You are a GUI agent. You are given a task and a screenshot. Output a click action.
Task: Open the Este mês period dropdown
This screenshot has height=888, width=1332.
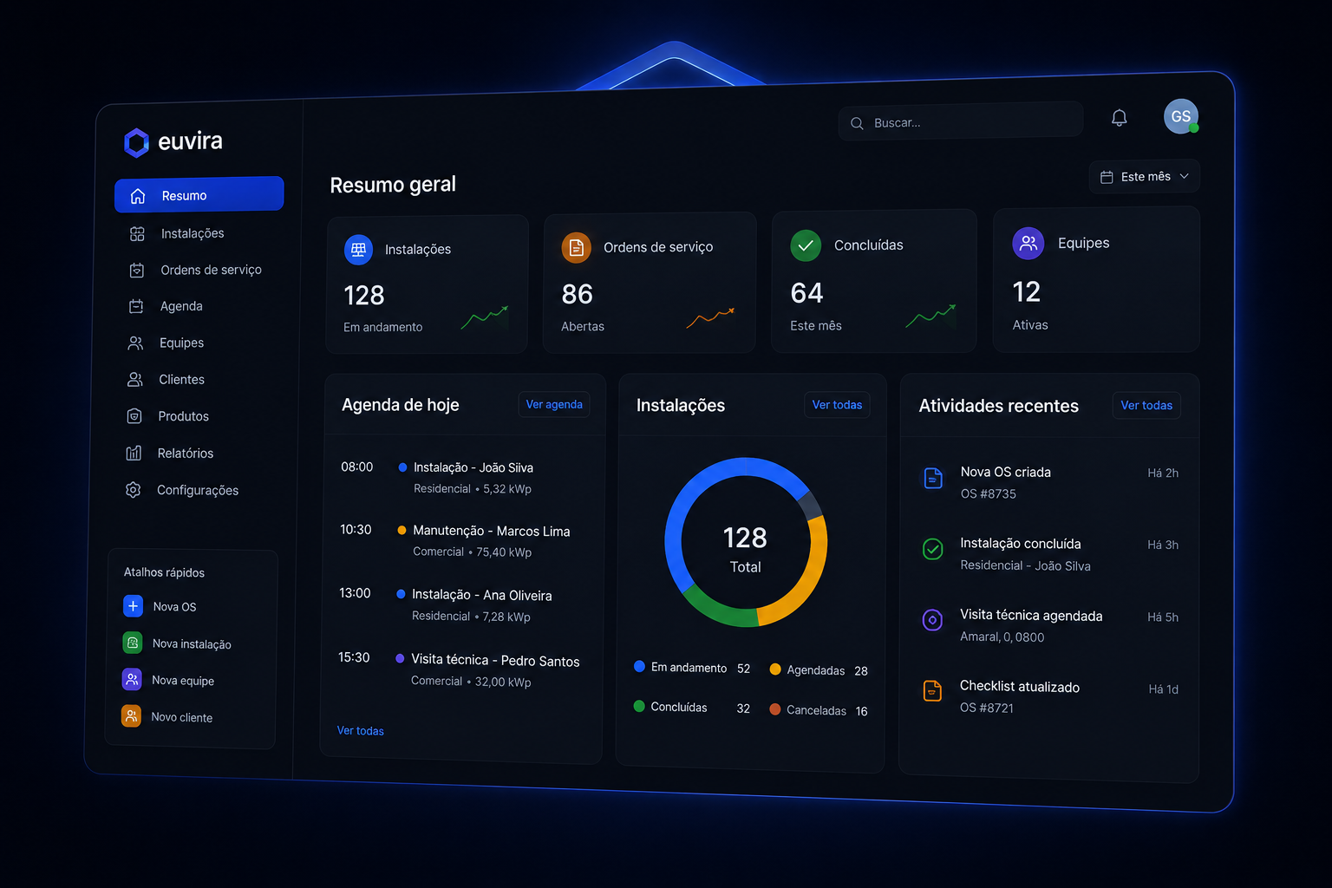1145,176
